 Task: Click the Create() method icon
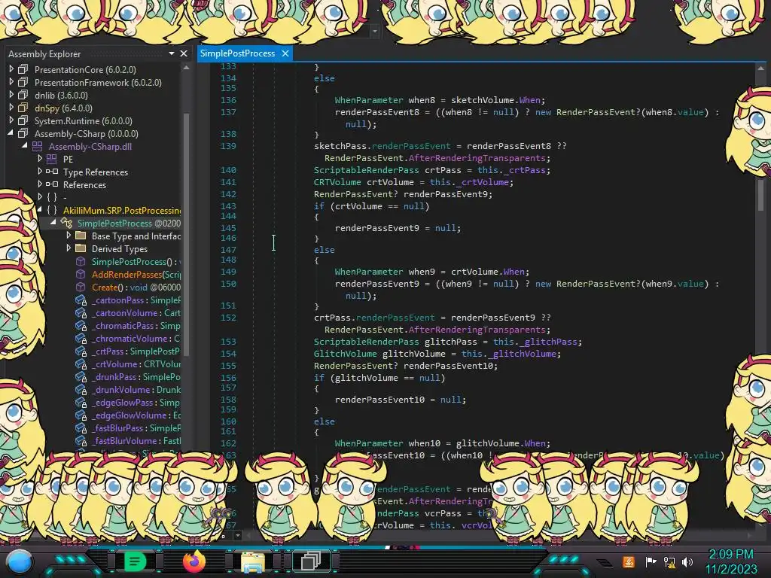pyautogui.click(x=81, y=287)
